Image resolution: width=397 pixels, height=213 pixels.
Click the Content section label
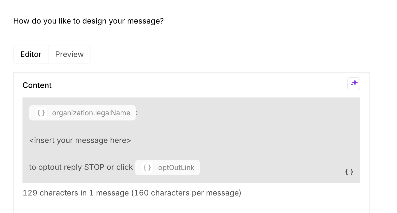[37, 85]
